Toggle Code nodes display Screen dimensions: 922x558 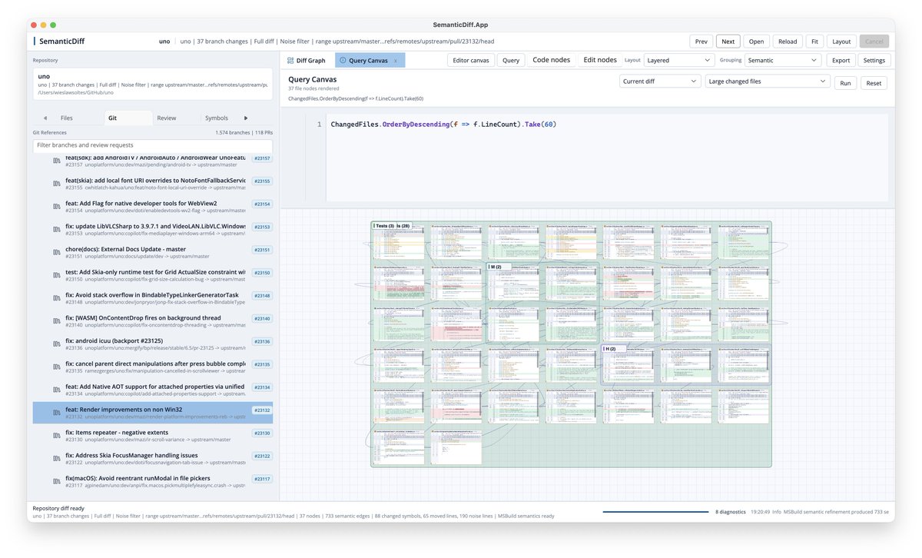coord(552,60)
